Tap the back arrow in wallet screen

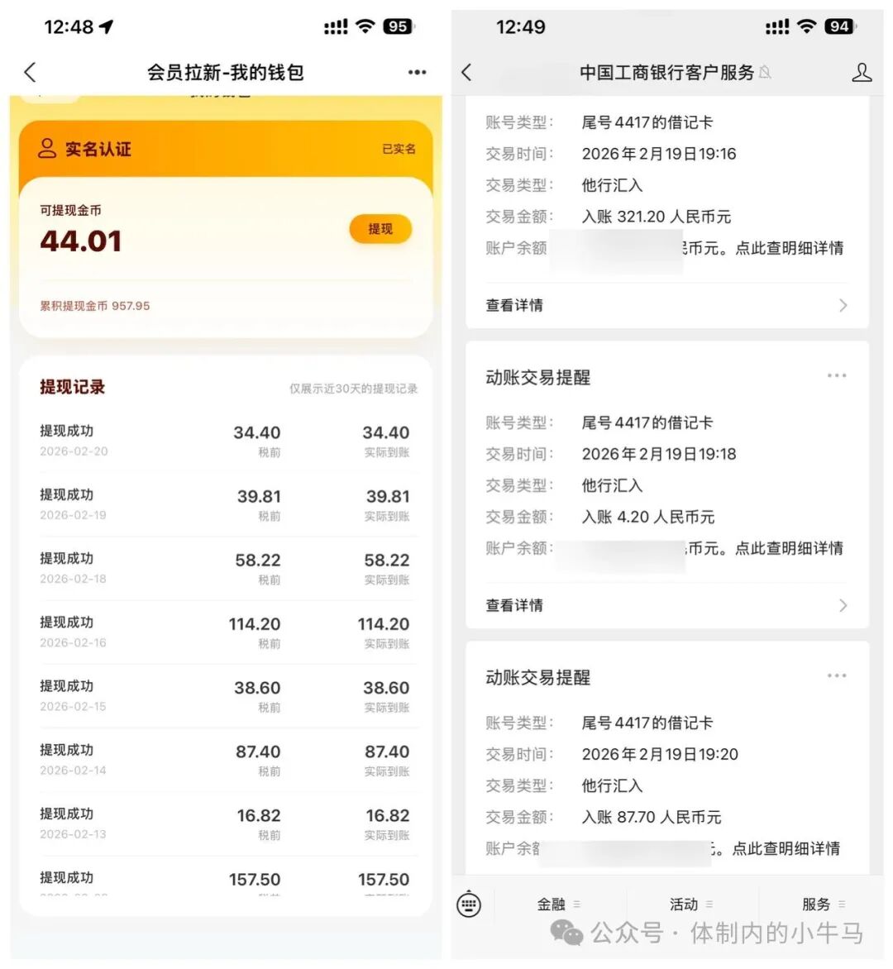click(x=30, y=72)
